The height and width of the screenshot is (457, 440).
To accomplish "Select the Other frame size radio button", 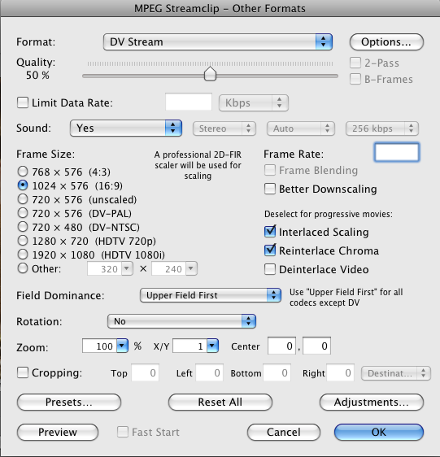I will click(23, 268).
